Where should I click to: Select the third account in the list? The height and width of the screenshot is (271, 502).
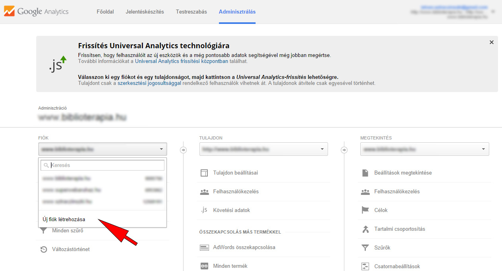103,202
